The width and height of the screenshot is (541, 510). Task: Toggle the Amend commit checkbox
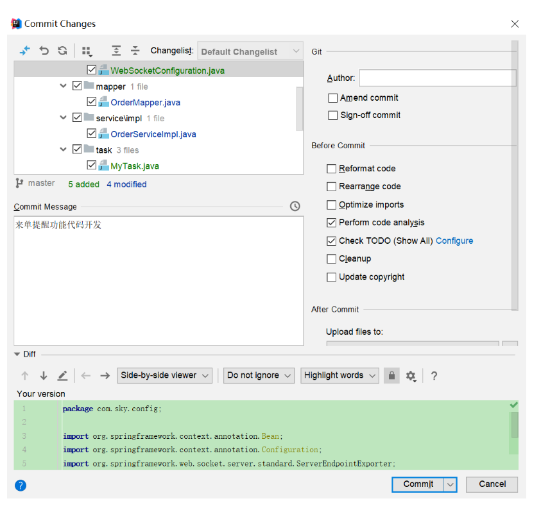pyautogui.click(x=332, y=98)
